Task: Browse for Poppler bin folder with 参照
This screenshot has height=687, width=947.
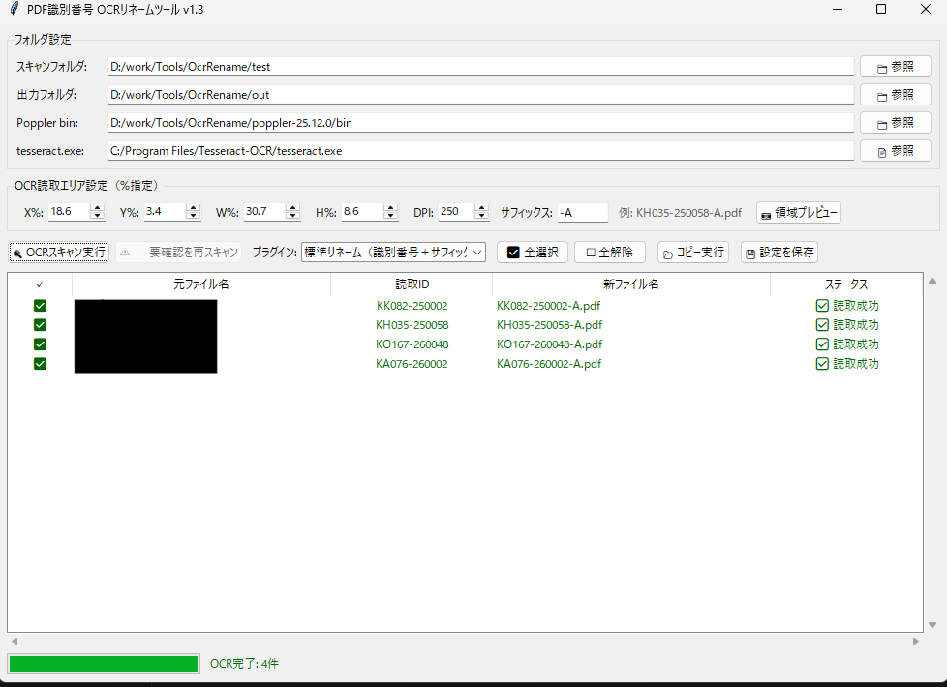Action: pos(895,123)
